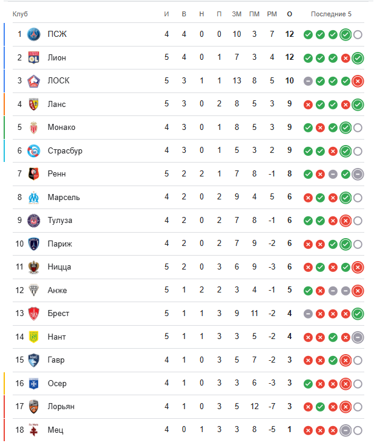Click the Lorient club crest

click(34, 407)
